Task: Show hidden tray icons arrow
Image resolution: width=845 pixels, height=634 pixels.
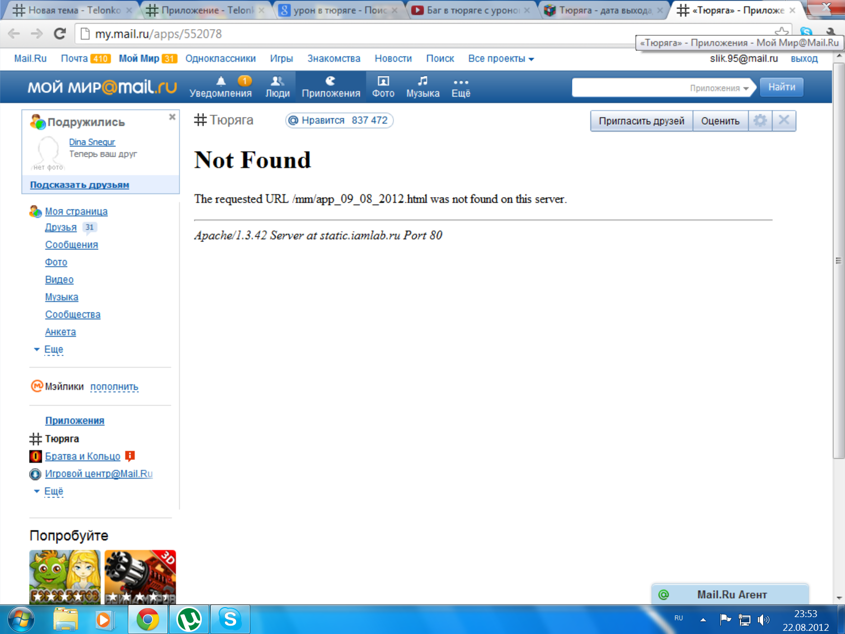Action: pyautogui.click(x=703, y=620)
